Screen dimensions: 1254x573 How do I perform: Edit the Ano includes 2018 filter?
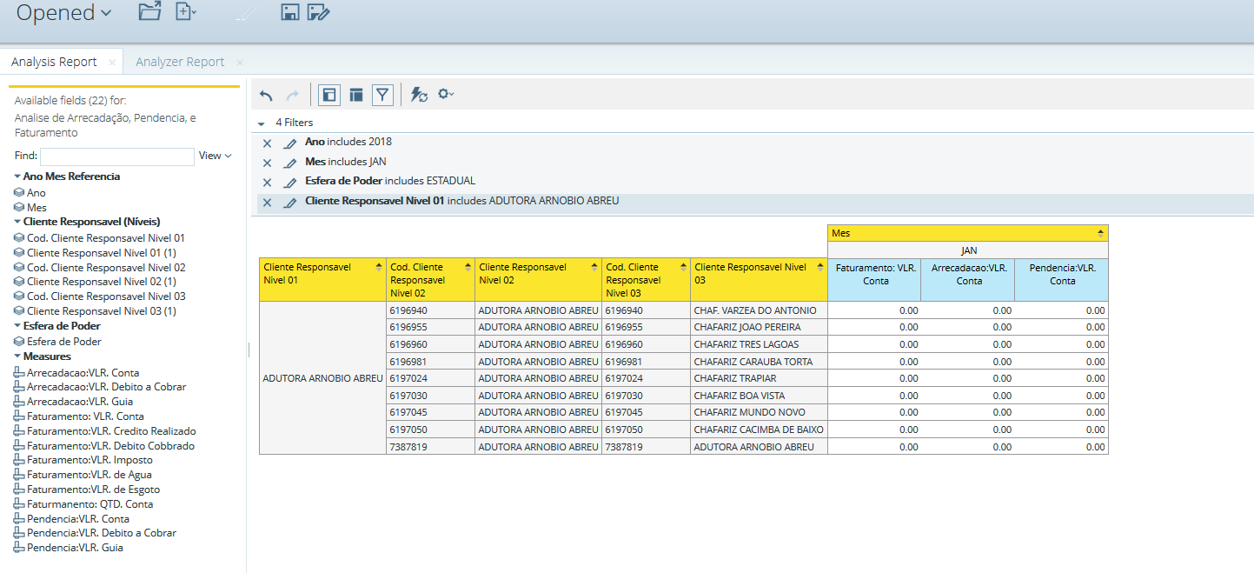(290, 143)
